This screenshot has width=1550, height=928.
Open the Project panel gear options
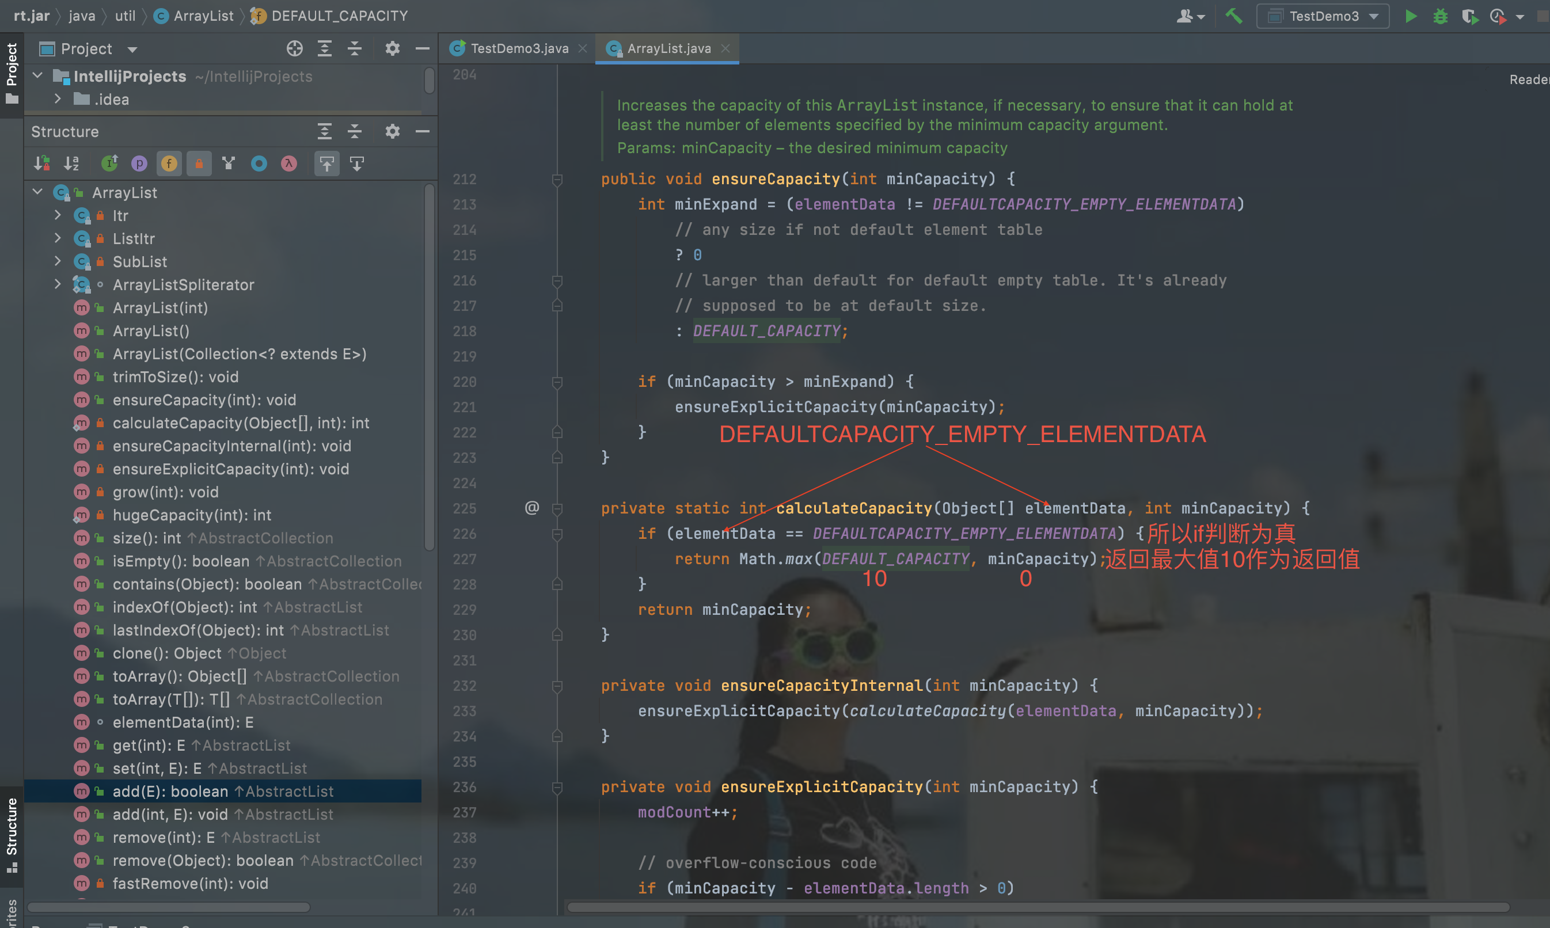coord(392,48)
